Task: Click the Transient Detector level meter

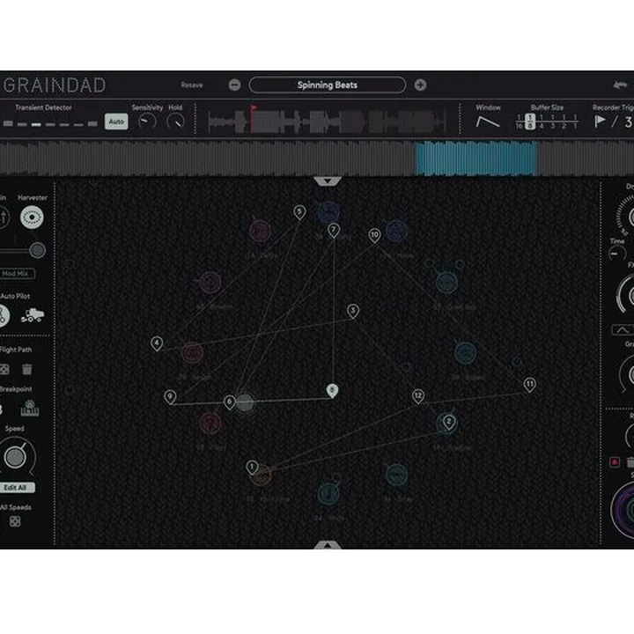Action: (50, 124)
